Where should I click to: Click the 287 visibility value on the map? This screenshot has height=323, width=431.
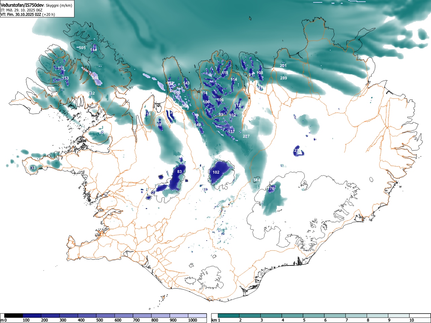(246, 136)
